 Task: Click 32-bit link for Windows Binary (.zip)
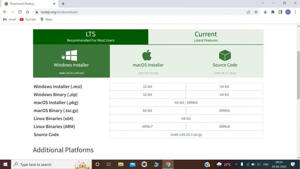[x=147, y=95]
